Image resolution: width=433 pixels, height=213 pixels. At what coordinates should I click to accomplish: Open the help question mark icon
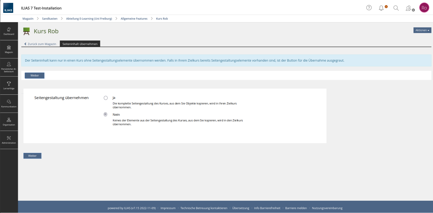tap(369, 8)
